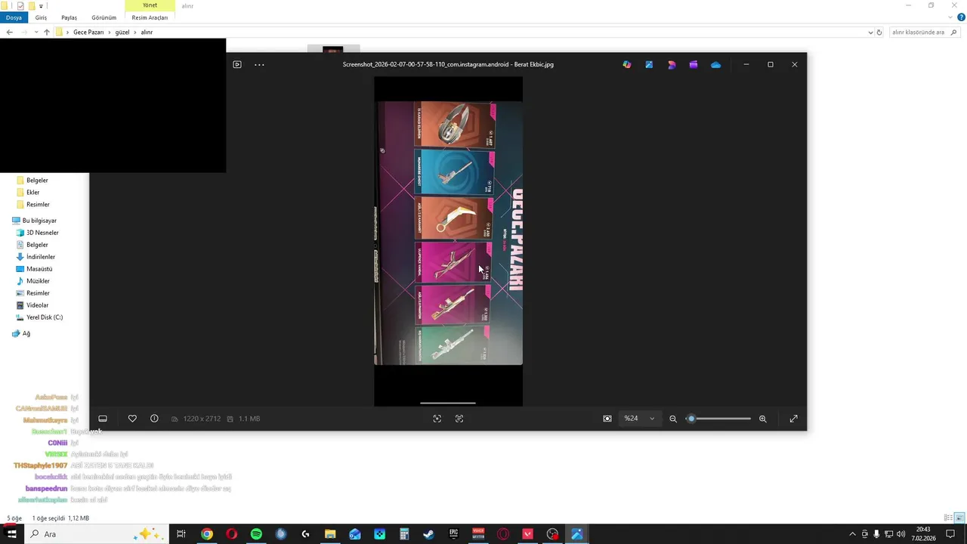Open the Resim Araçları tab
Screen dimensions: 967x544
click(x=150, y=17)
